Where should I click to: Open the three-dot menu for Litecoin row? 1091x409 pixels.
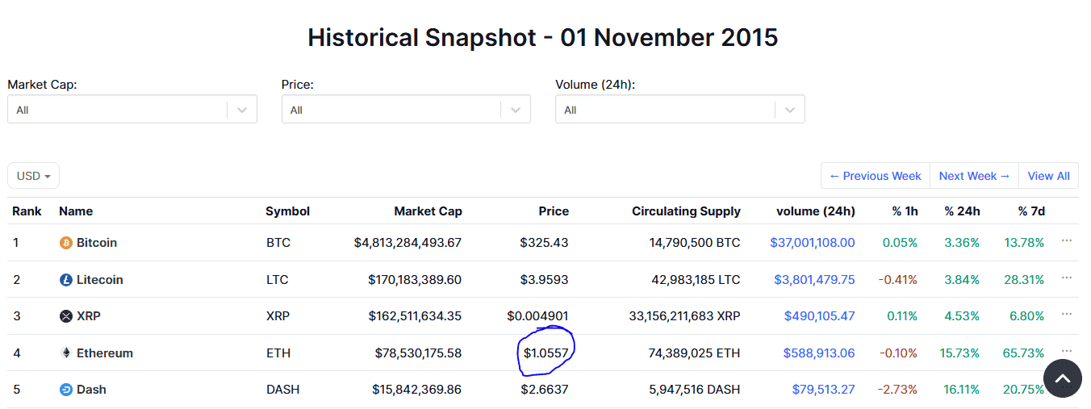[x=1067, y=278]
